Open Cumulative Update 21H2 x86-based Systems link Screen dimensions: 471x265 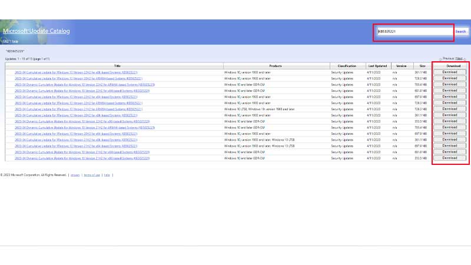coord(76,140)
